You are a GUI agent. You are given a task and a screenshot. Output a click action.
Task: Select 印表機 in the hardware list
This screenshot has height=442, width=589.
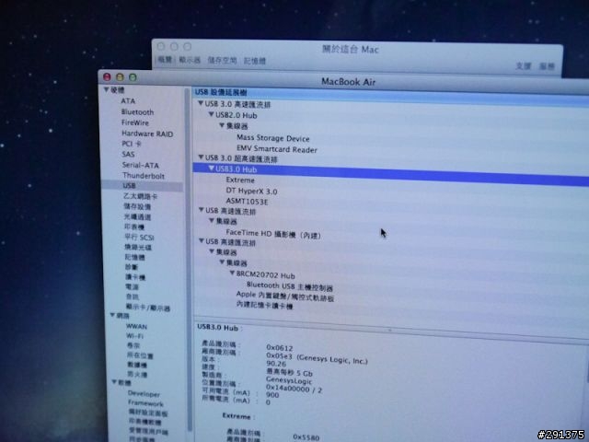tap(134, 227)
